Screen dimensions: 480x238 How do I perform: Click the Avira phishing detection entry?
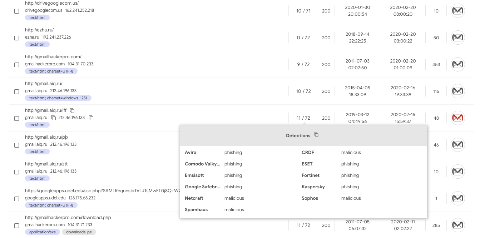tap(213, 153)
